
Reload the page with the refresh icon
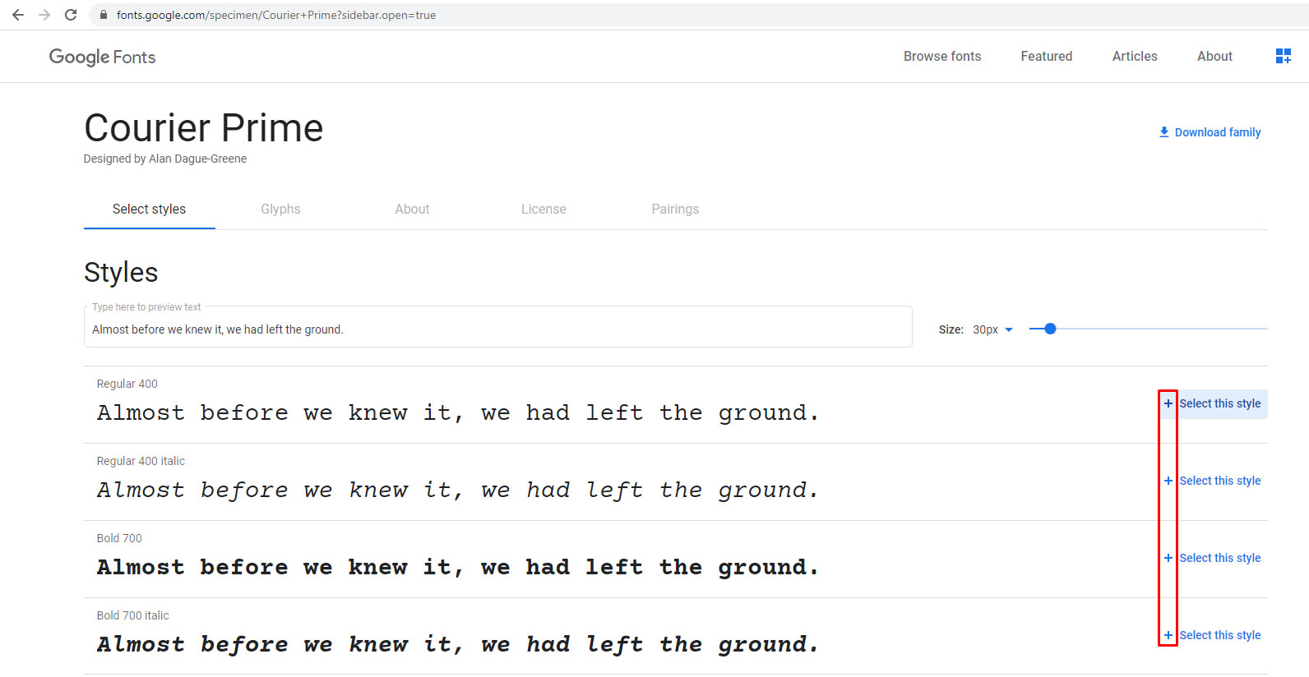[71, 15]
